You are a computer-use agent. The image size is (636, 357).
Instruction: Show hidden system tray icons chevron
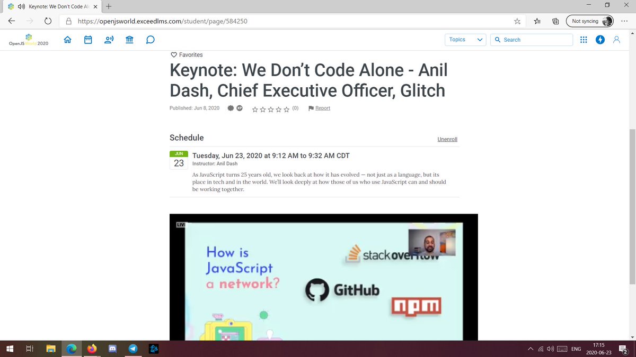click(530, 349)
